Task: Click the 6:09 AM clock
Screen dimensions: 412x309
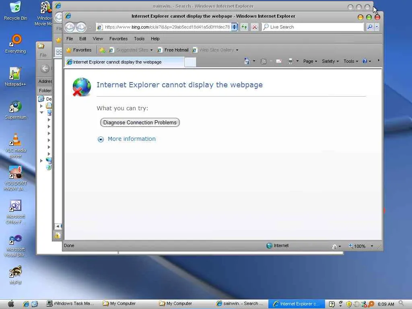Action: pos(386,304)
